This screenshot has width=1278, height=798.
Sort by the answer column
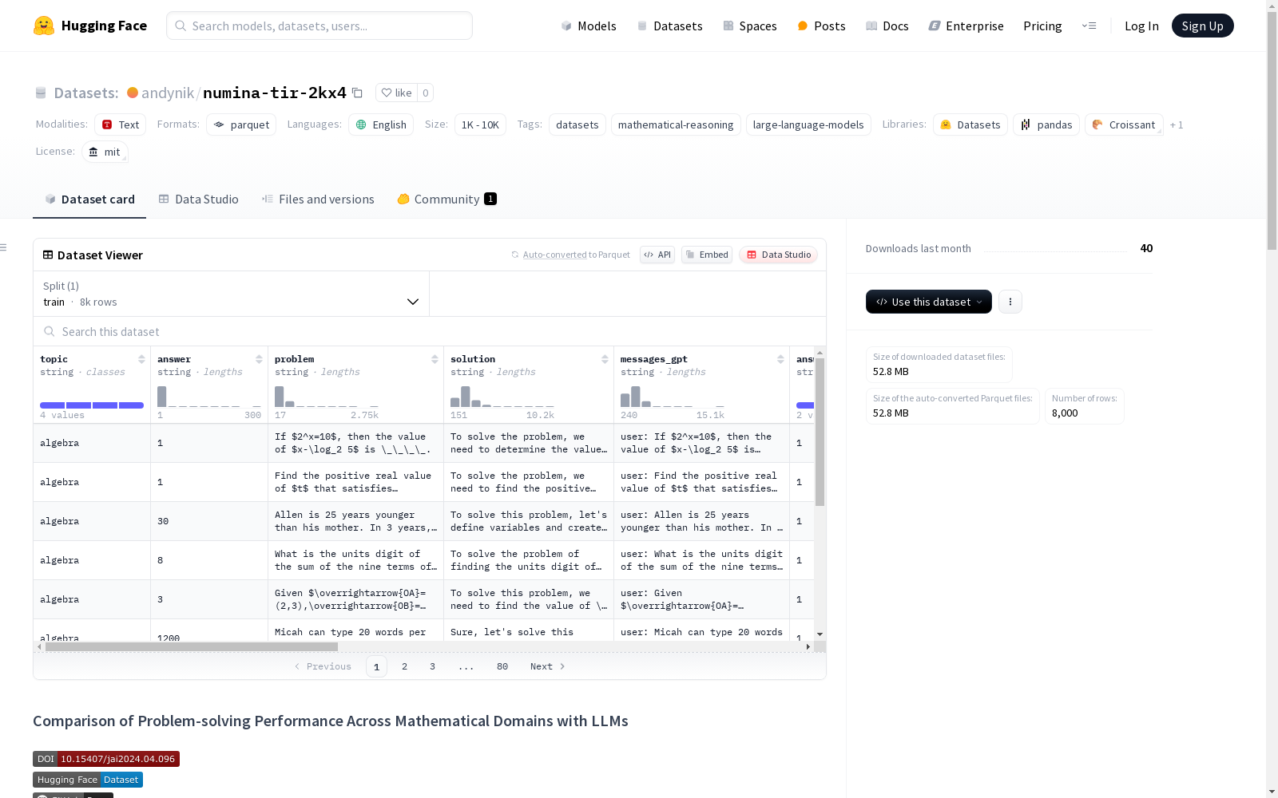tap(259, 359)
